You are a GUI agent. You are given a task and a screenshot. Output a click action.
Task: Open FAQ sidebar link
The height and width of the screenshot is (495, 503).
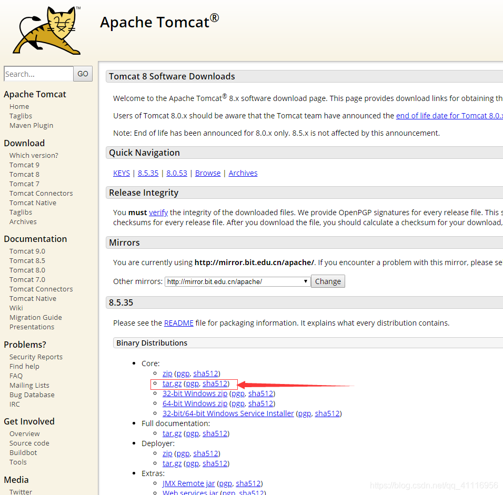16,376
